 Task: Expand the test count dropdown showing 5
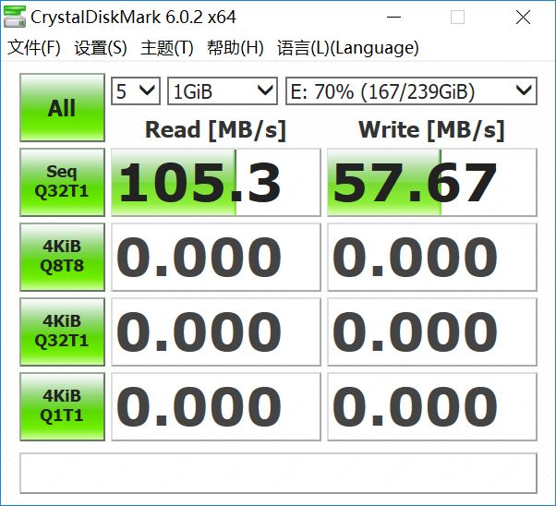coord(136,91)
